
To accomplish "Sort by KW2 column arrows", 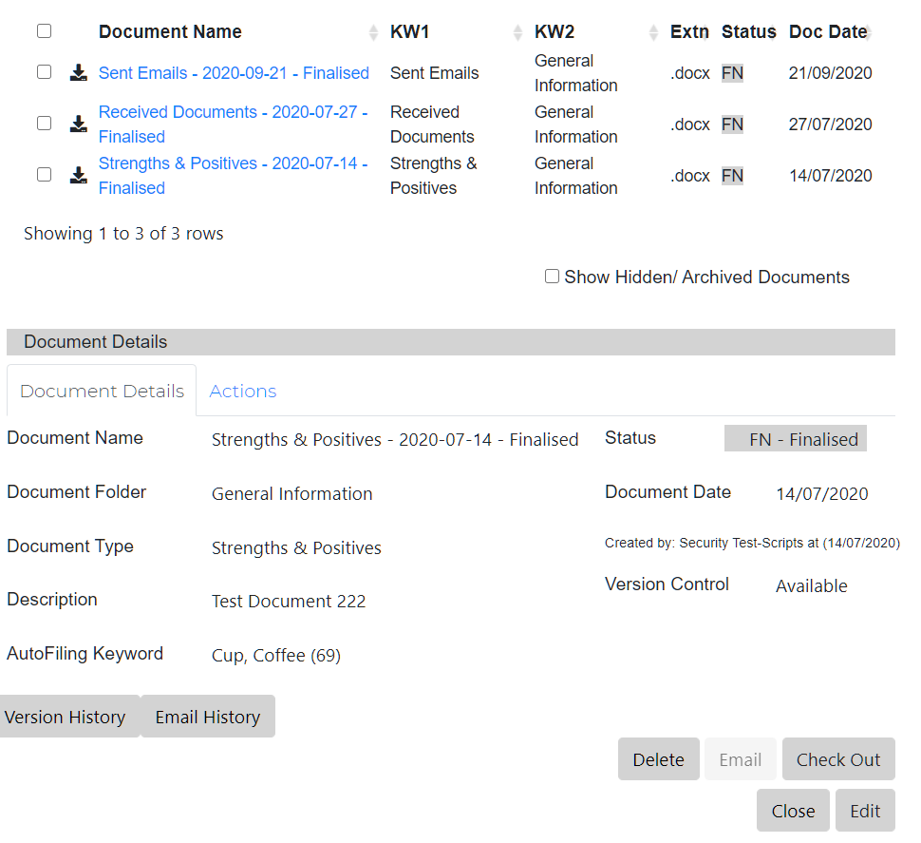I will 653,32.
